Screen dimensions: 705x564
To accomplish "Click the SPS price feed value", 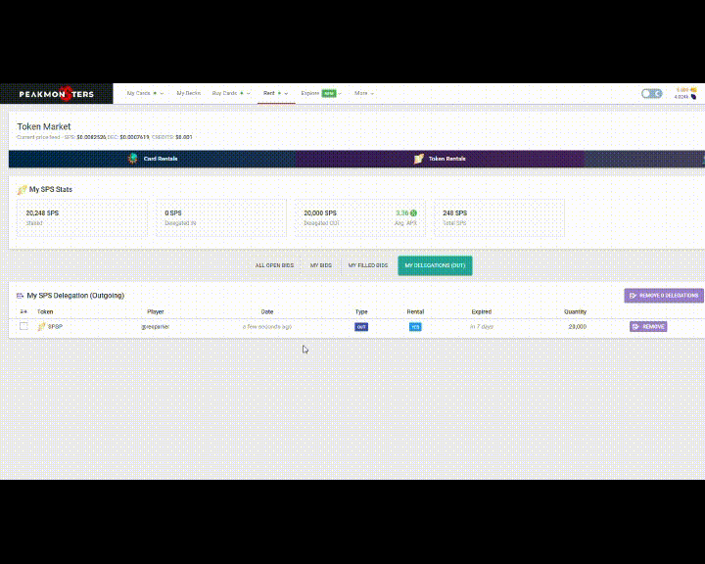I will click(x=91, y=137).
